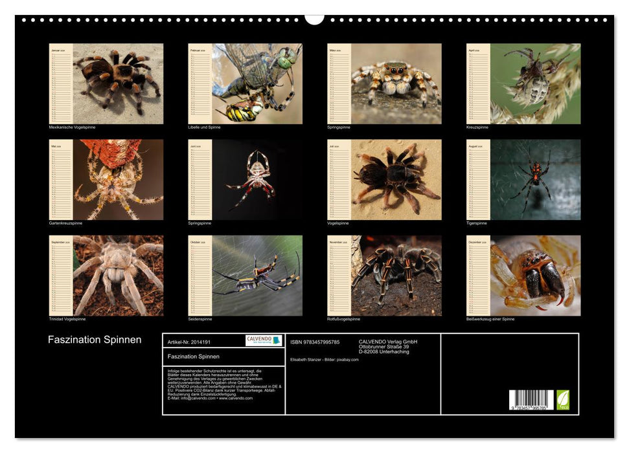This screenshot has height=453, width=629.
Task: Select the Rotfußvogelspinne November photo
Action: 396,275
